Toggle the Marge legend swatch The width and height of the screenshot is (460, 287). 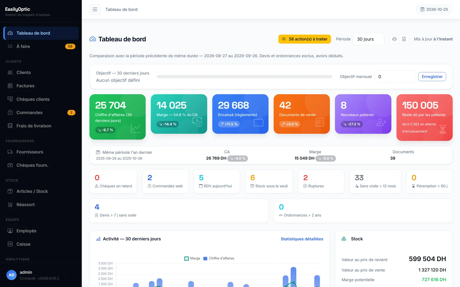187,259
